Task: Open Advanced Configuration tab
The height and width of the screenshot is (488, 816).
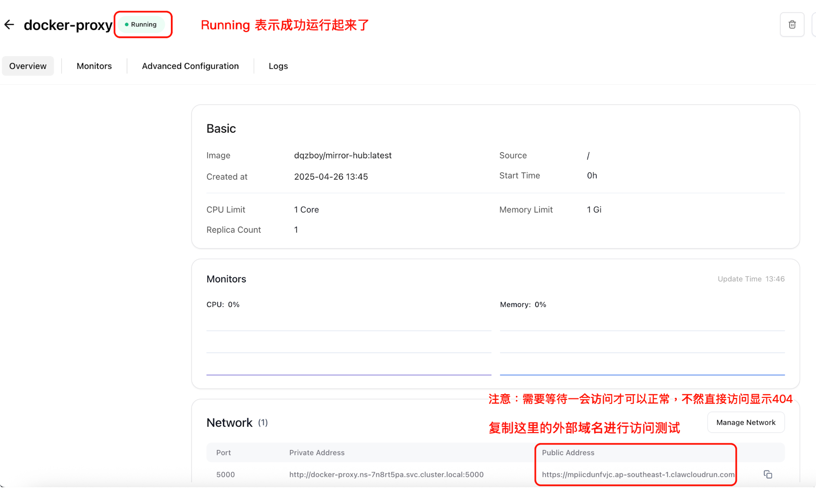Action: 190,66
